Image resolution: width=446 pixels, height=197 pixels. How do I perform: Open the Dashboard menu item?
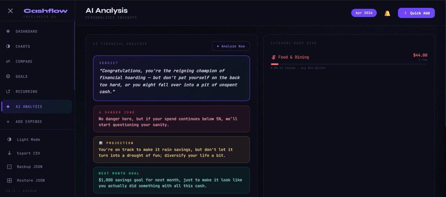(36, 31)
